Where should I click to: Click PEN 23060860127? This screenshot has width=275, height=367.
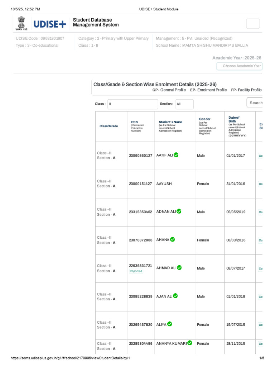140,156
